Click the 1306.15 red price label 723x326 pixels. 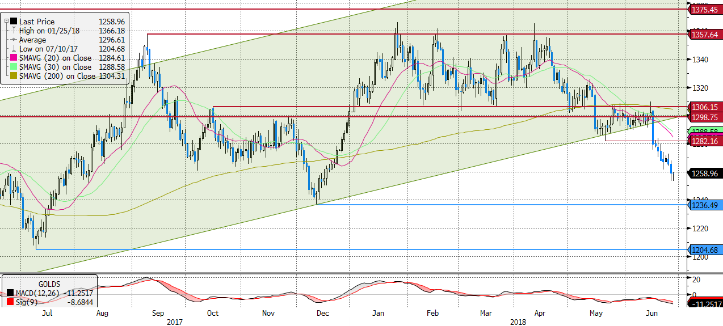pos(705,107)
